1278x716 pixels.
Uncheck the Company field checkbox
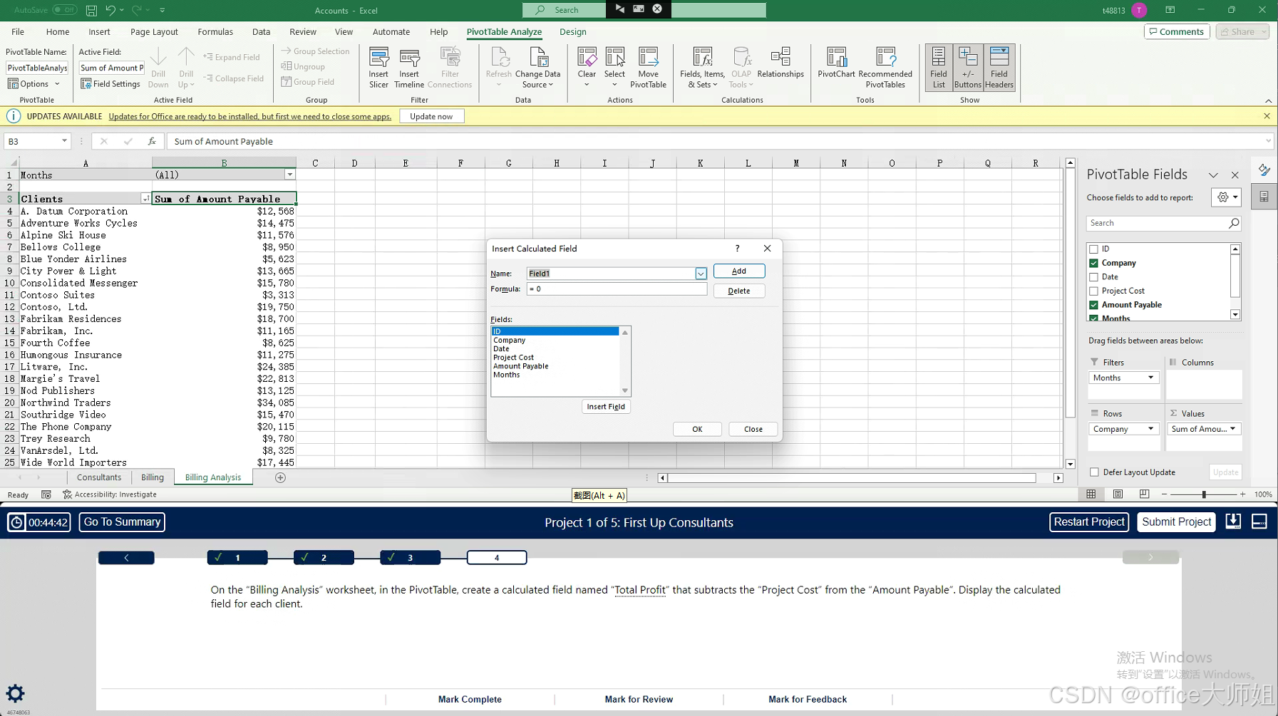click(x=1093, y=263)
